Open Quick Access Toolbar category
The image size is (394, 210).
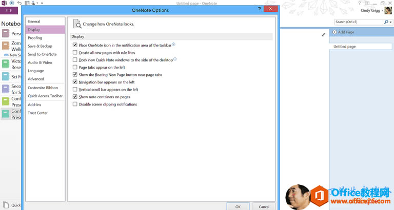(x=45, y=96)
